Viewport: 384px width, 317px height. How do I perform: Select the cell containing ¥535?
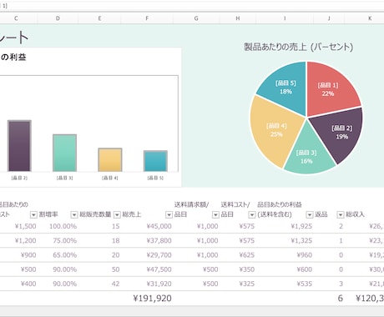(285, 284)
